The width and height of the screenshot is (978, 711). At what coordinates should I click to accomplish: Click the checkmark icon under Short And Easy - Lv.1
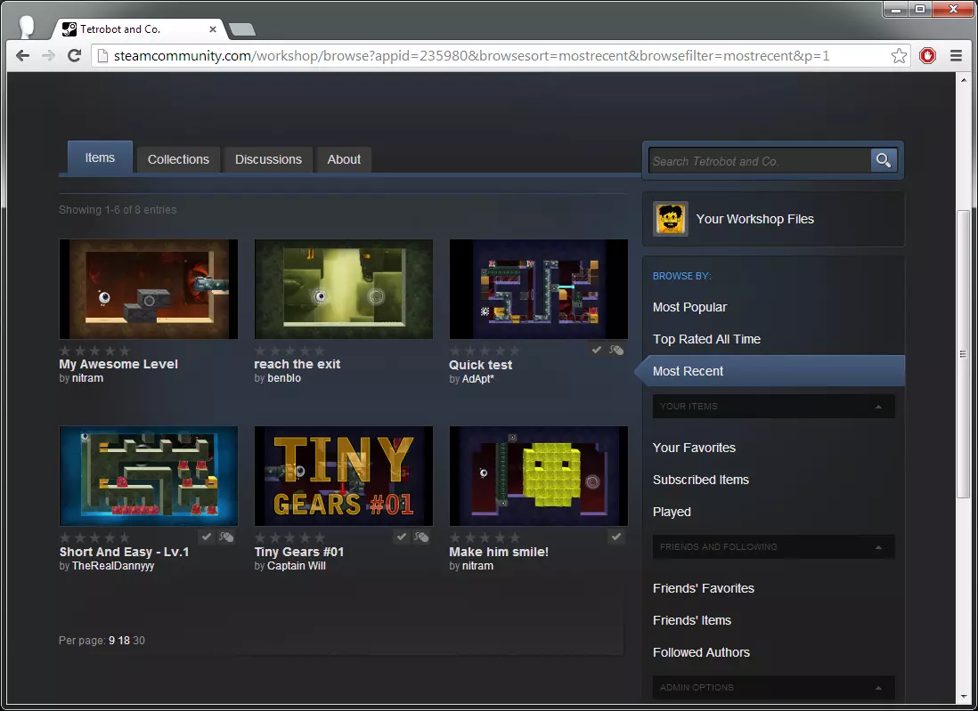click(x=207, y=537)
